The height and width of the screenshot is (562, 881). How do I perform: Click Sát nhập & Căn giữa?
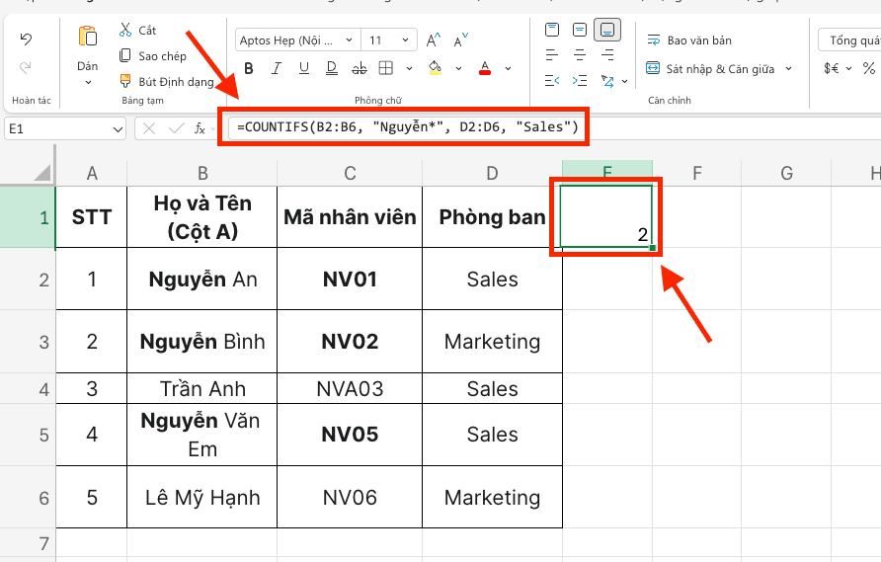tap(710, 68)
